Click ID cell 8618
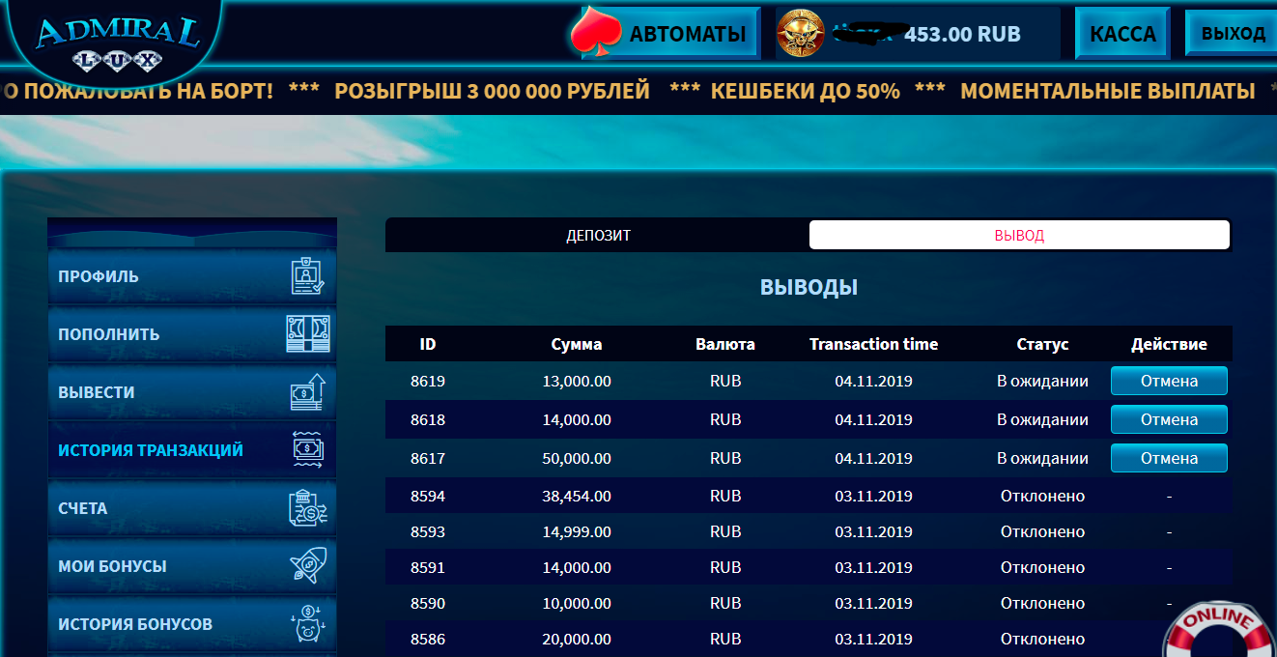Image resolution: width=1277 pixels, height=657 pixels. coord(428,419)
